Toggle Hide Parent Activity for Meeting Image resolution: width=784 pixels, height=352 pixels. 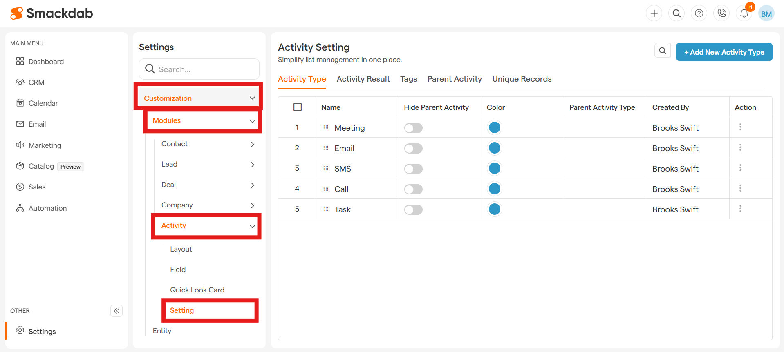pos(413,128)
